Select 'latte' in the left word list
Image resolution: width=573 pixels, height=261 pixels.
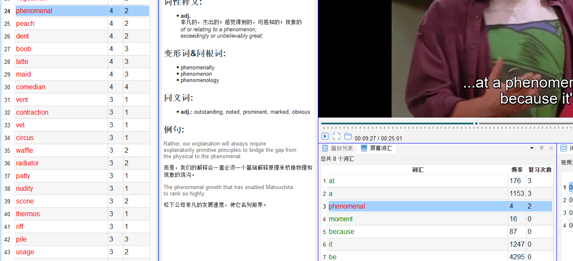22,61
